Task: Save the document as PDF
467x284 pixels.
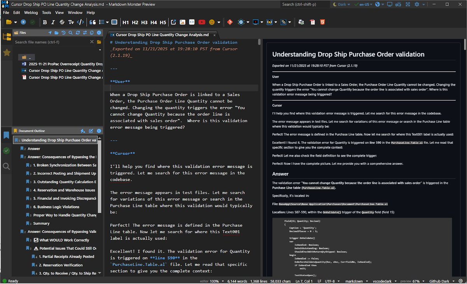Action: pos(312,22)
